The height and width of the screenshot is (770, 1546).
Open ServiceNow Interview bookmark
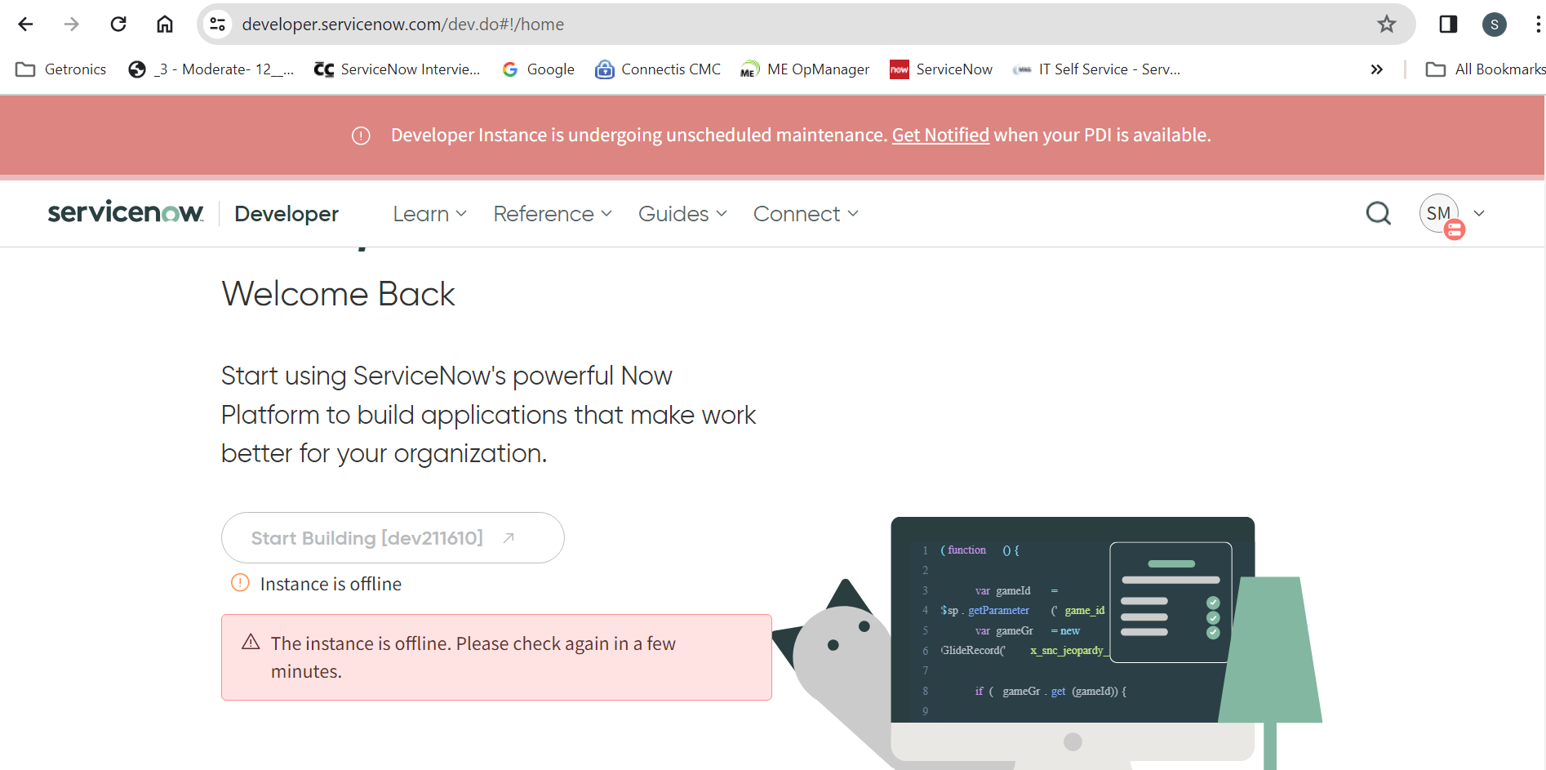(398, 69)
